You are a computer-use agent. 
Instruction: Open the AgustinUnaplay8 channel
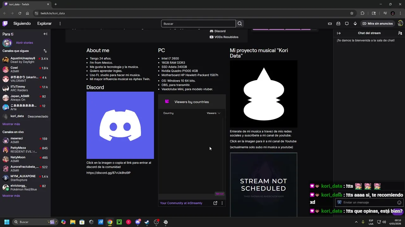(25, 60)
